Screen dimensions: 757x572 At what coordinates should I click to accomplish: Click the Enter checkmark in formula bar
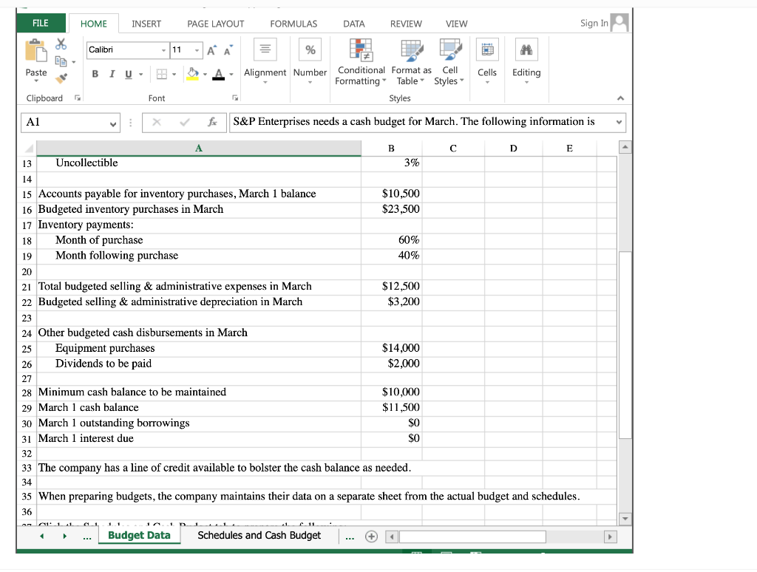pos(184,122)
